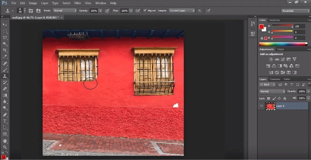
Task: Toggle the Clone Source panel
Action: pos(38,11)
